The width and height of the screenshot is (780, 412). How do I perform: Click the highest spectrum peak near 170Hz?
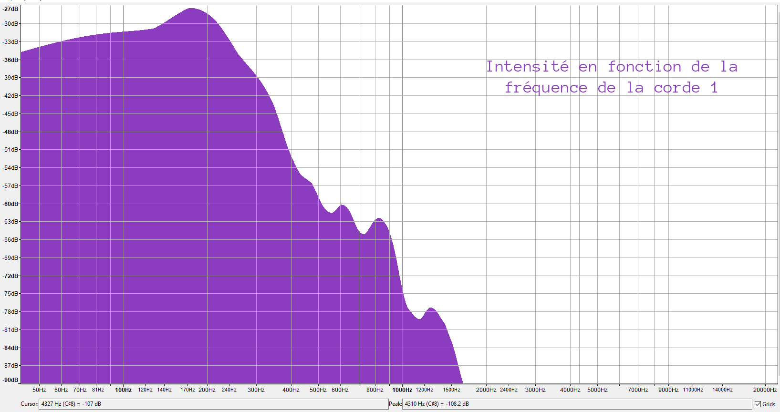coord(191,10)
